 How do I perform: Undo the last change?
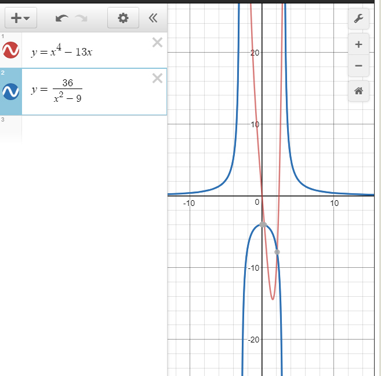(x=61, y=18)
